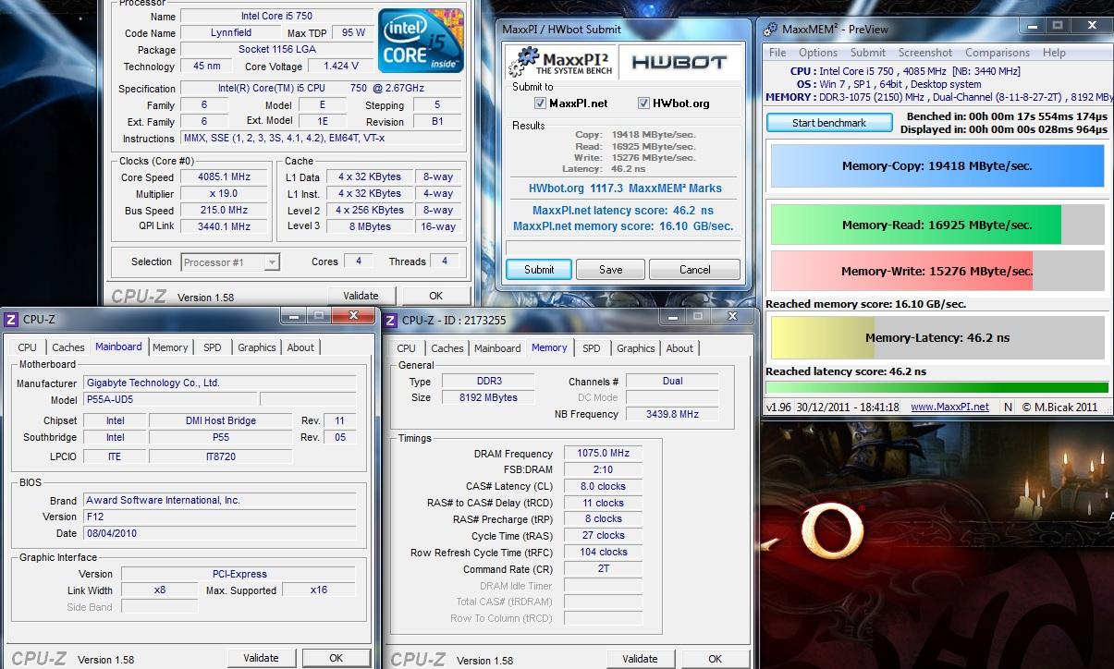
Task: Click the Link Width x8 field
Action: pyautogui.click(x=160, y=590)
